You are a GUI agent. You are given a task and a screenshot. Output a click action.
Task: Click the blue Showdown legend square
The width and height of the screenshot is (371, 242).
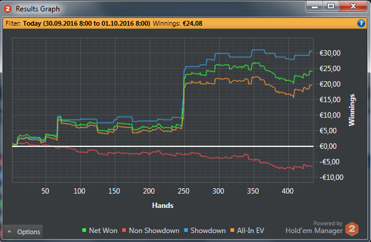pyautogui.click(x=185, y=231)
